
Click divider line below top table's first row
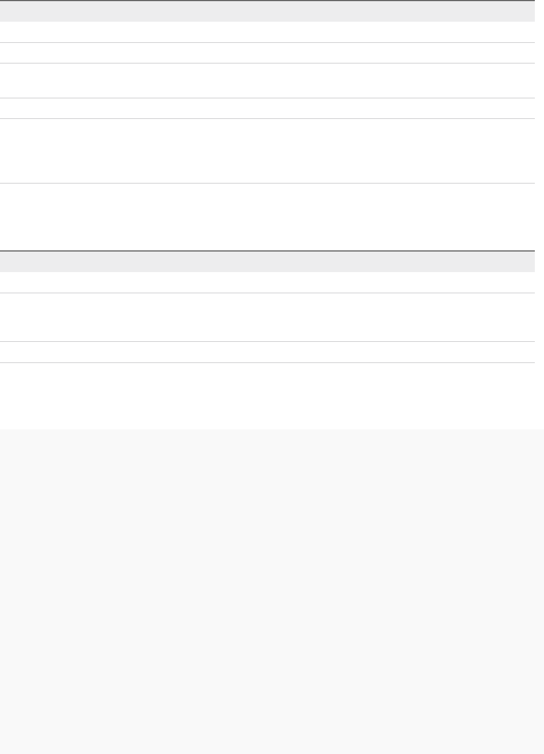click(267, 42)
